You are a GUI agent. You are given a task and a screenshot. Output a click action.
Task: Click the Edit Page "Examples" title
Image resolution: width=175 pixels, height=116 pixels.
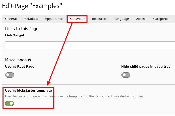pyautogui.click(x=32, y=6)
